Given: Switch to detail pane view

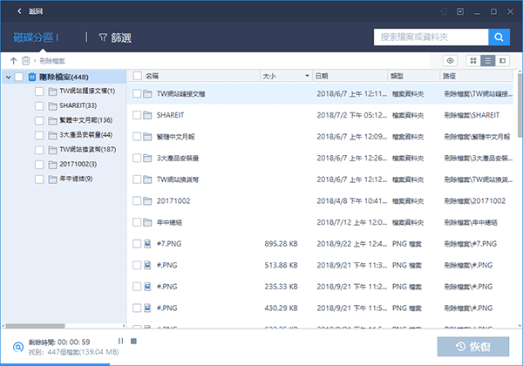Looking at the screenshot, I should point(503,61).
